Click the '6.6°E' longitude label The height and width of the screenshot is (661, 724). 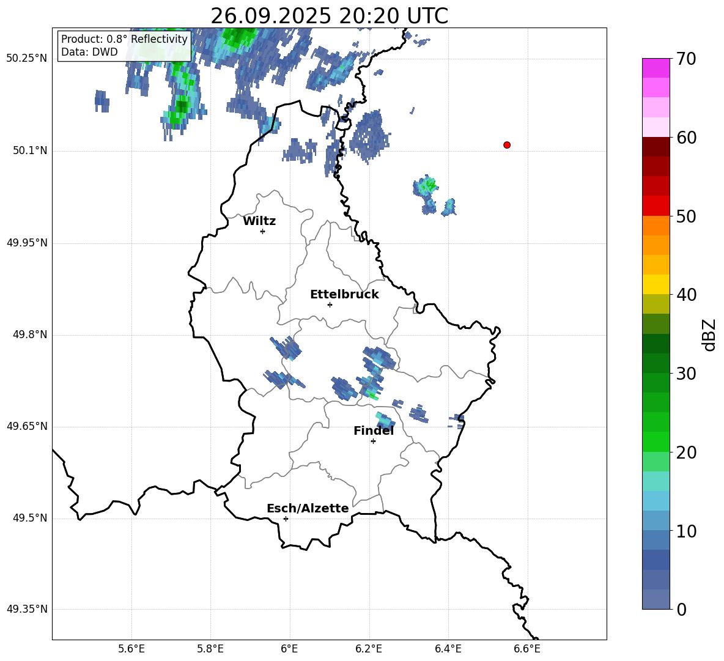point(527,649)
